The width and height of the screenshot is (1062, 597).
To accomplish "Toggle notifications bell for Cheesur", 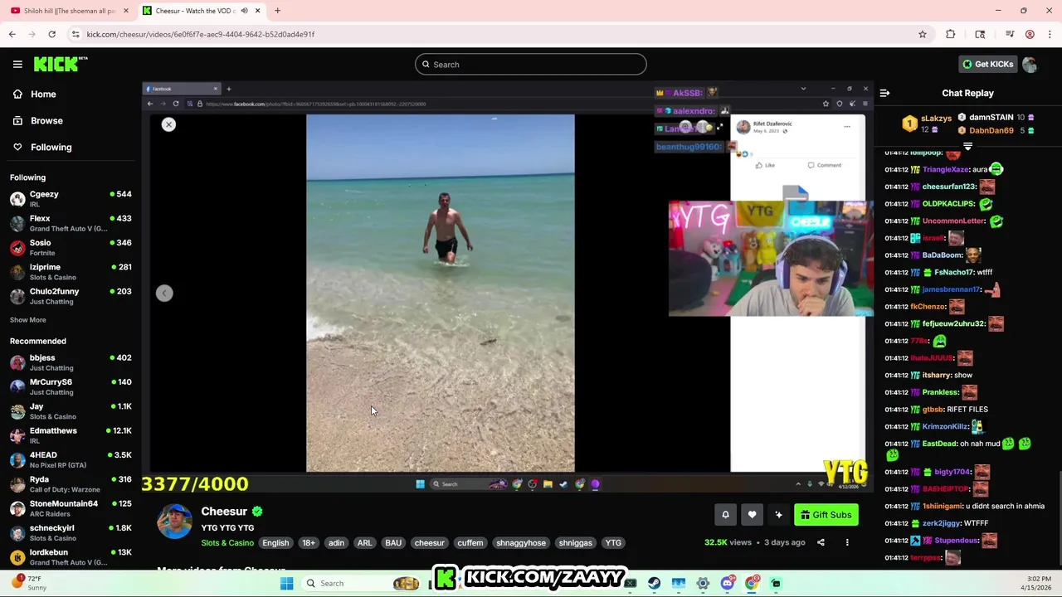I will pos(725,515).
